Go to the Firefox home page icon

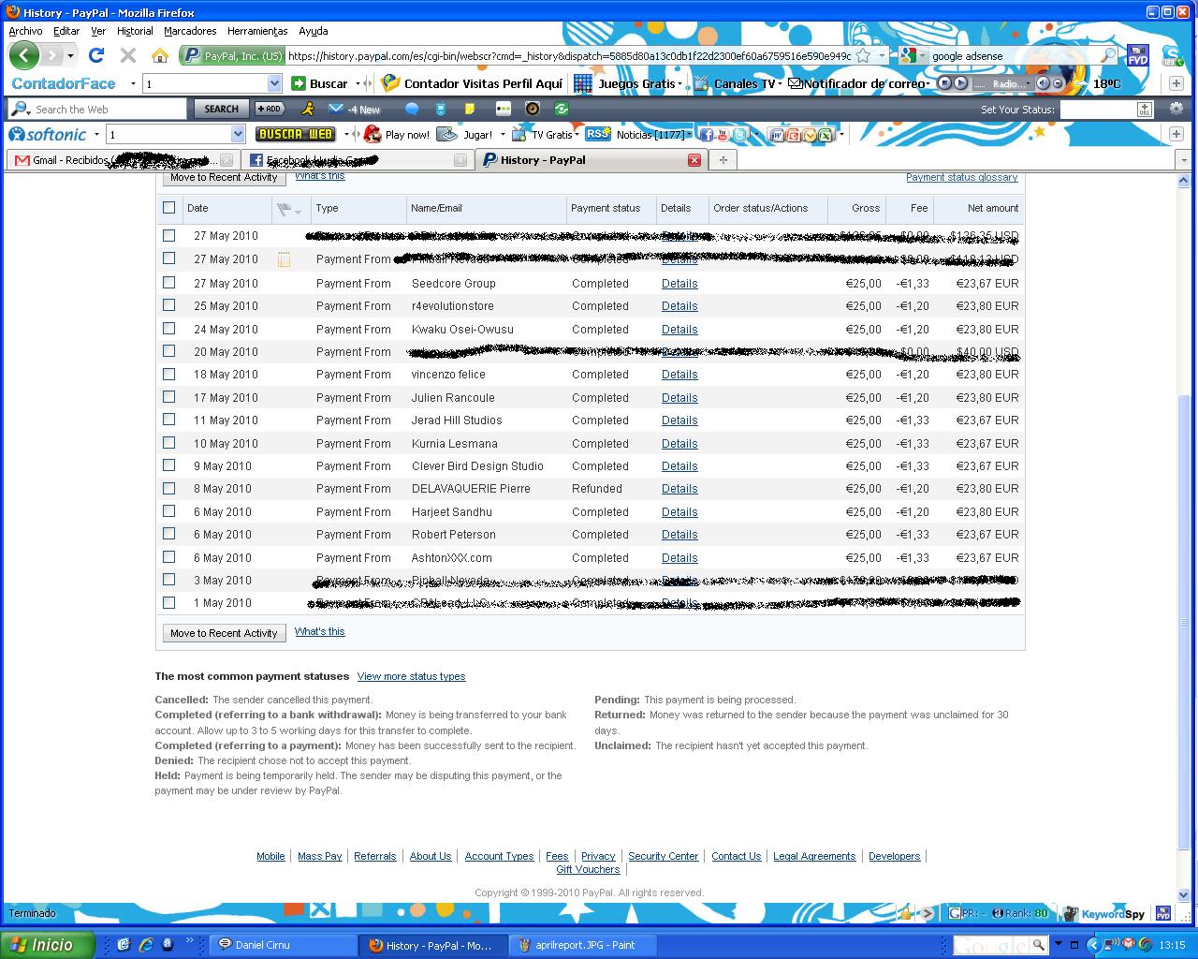(x=160, y=55)
